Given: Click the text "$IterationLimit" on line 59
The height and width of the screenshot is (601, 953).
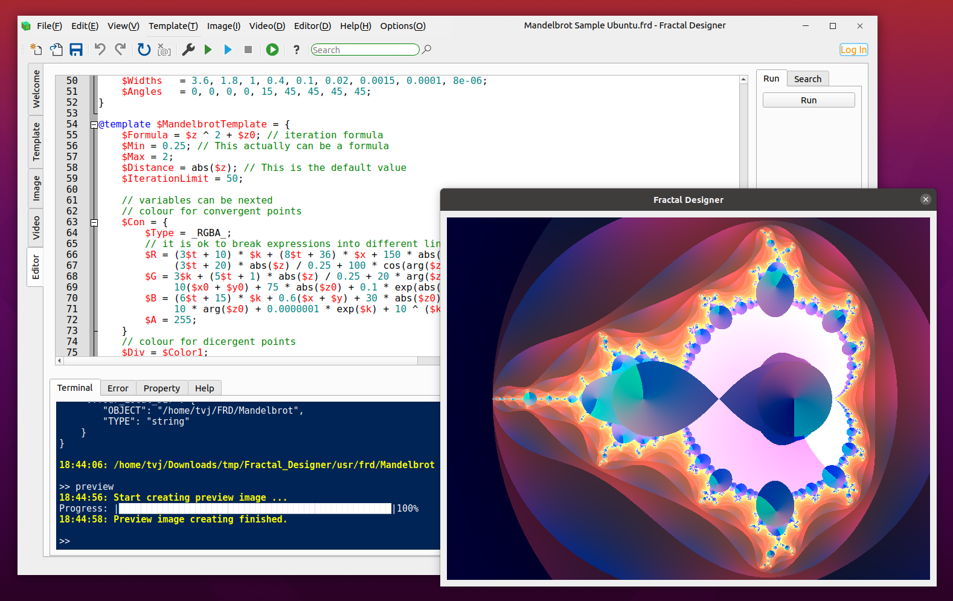Looking at the screenshot, I should pyautogui.click(x=165, y=179).
